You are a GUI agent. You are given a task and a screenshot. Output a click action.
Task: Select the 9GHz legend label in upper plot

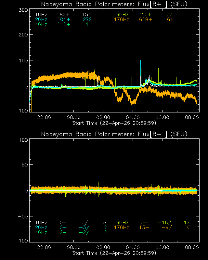pos(122,15)
